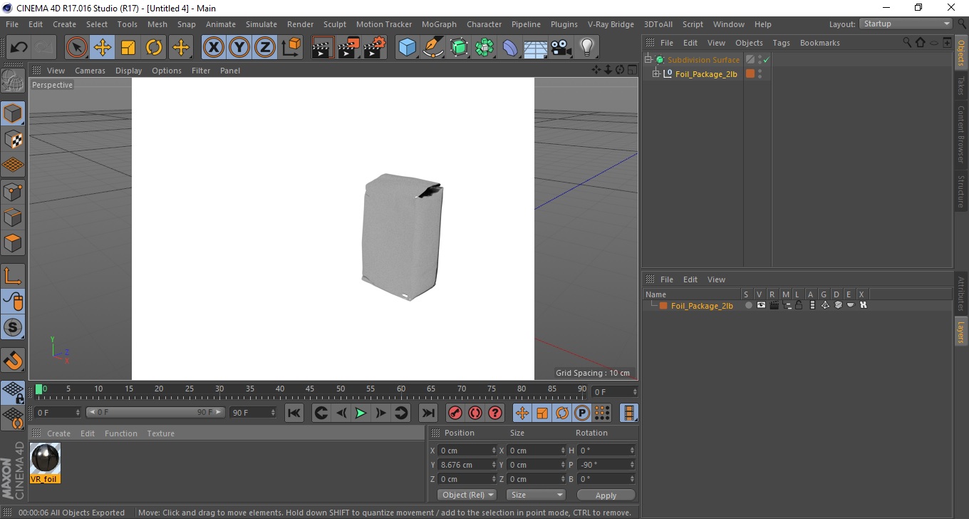Screen dimensions: 969x519
Task: Click Object Manager search magnifier icon
Action: point(907,43)
